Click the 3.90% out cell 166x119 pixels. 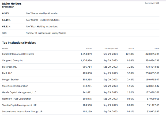click(x=130, y=73)
